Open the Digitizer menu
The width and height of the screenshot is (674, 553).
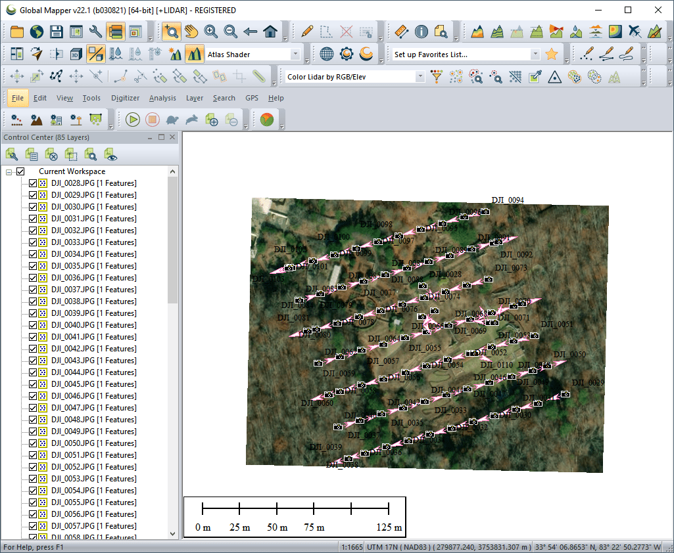click(125, 98)
